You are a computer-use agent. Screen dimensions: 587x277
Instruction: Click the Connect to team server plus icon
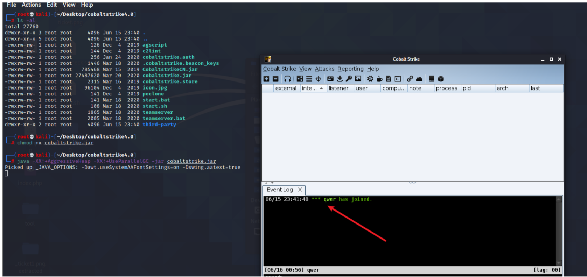[x=266, y=79]
